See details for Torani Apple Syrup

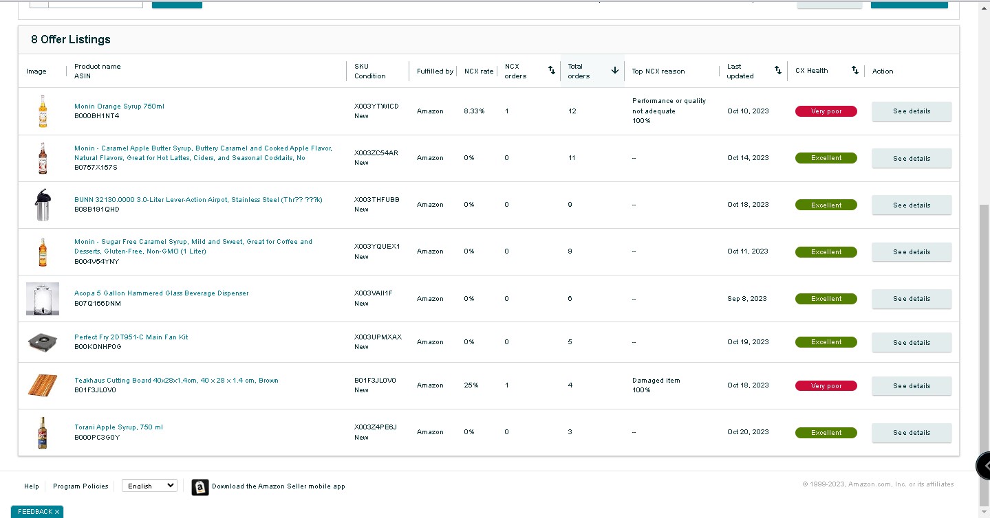click(912, 433)
